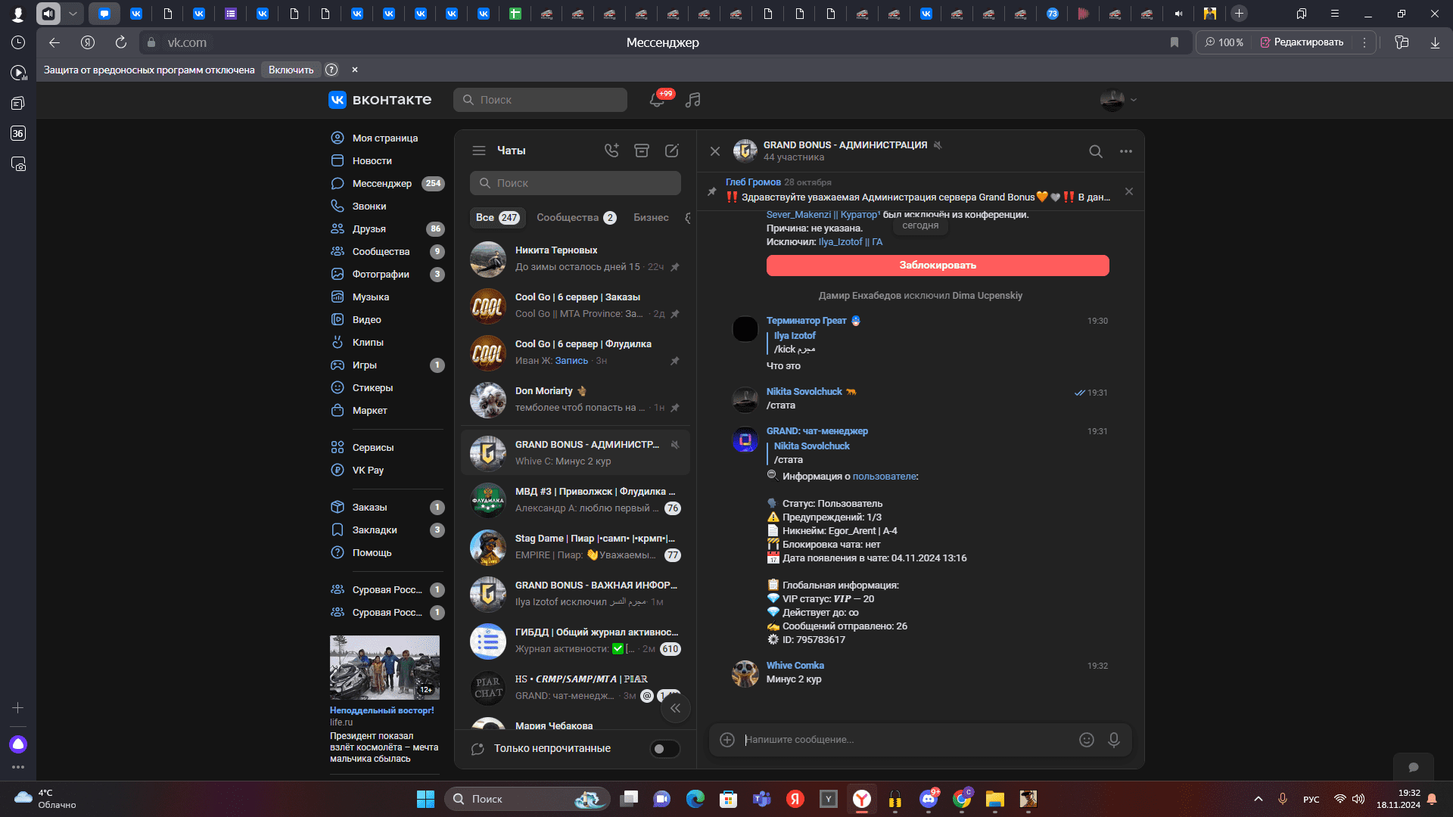Screen dimensions: 1453x817
Task: Click the 'Напишите сообщение' input box
Action: click(x=908, y=740)
